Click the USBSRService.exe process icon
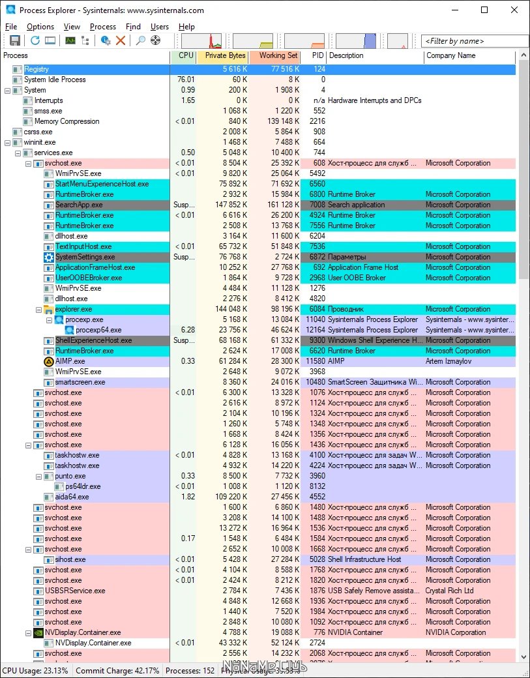The height and width of the screenshot is (678, 530). 38,591
